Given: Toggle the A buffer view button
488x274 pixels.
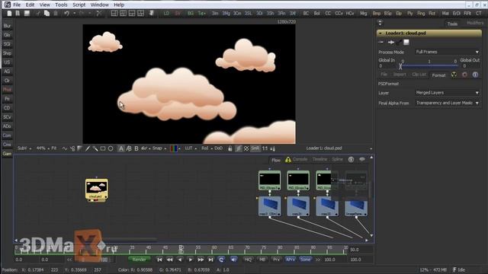Looking at the screenshot, I should pos(121,148).
